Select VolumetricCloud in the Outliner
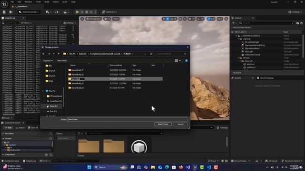305x171 pixels. [252, 55]
